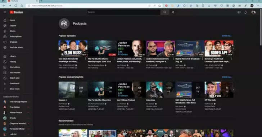Click the FULL SEND PODCAST channel under Elon Musk

[x=67, y=65]
